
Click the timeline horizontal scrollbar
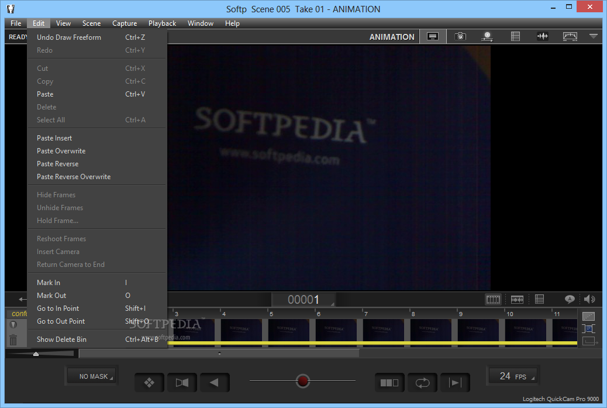point(219,354)
